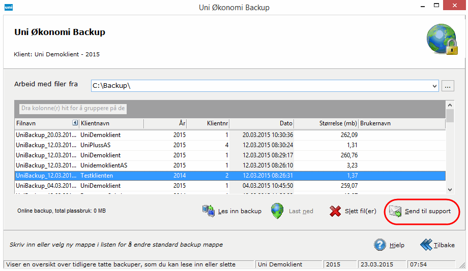The height and width of the screenshot is (271, 468).
Task: Browse for folder with the ellipsis button
Action: (448, 86)
